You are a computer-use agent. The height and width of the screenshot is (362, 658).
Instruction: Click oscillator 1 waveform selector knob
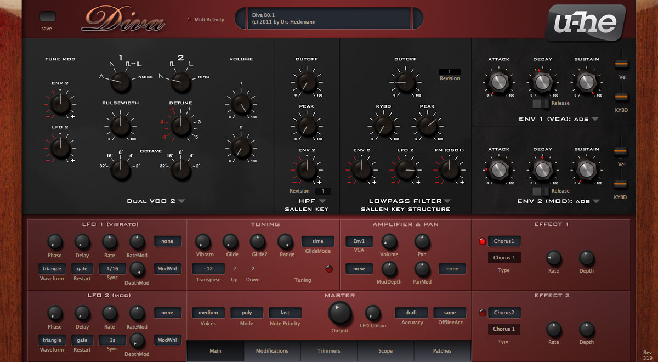point(120,82)
